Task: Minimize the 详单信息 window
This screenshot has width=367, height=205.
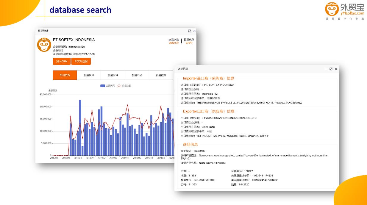Action: 326,69
